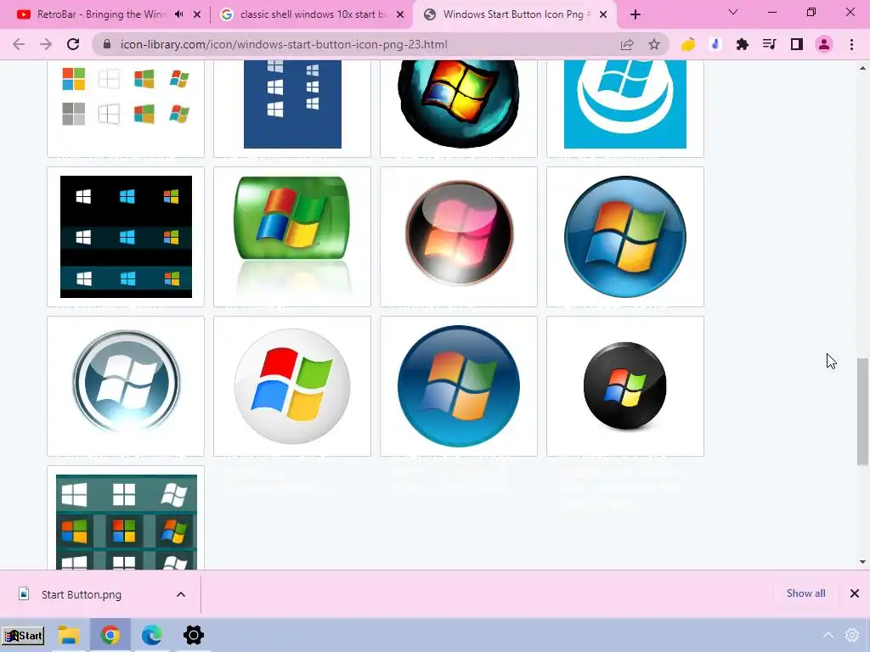Open a new browser tab
Screen dimensions: 870x652
(636, 15)
